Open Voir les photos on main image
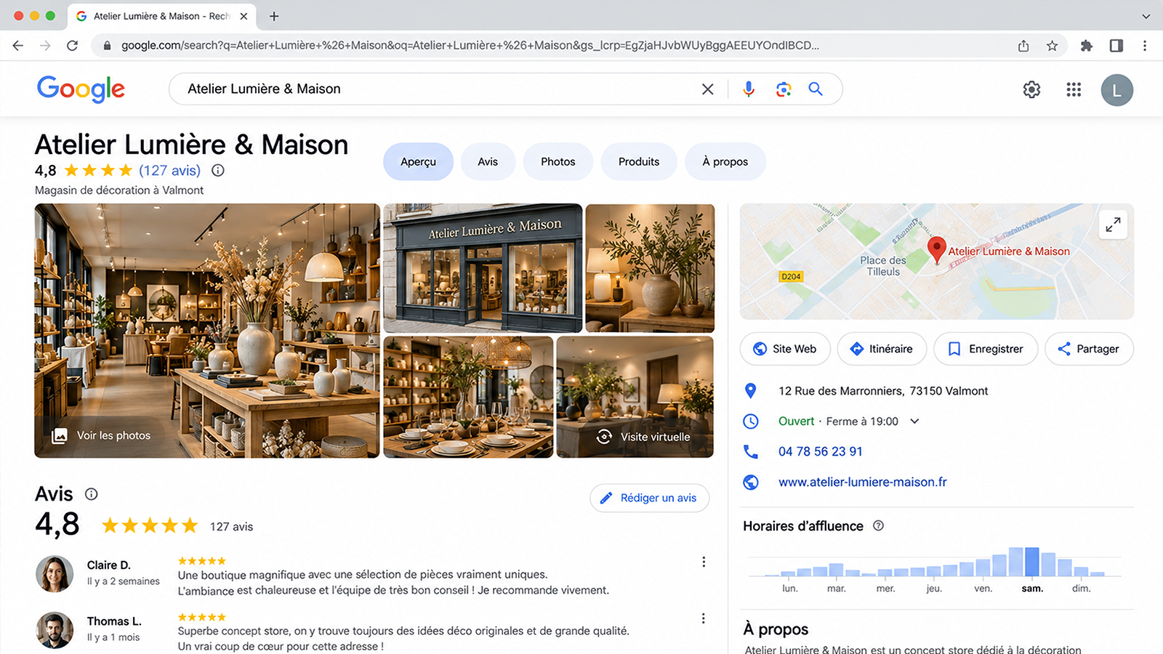 (x=101, y=435)
